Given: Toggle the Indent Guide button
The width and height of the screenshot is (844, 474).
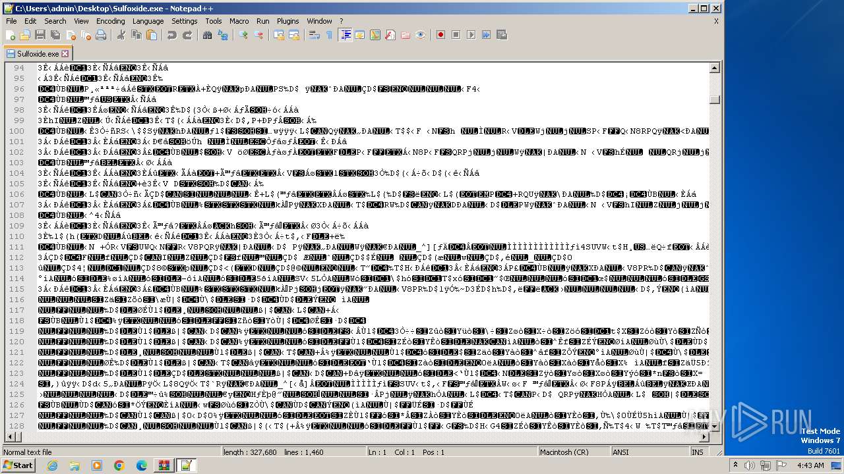Looking at the screenshot, I should pos(345,35).
